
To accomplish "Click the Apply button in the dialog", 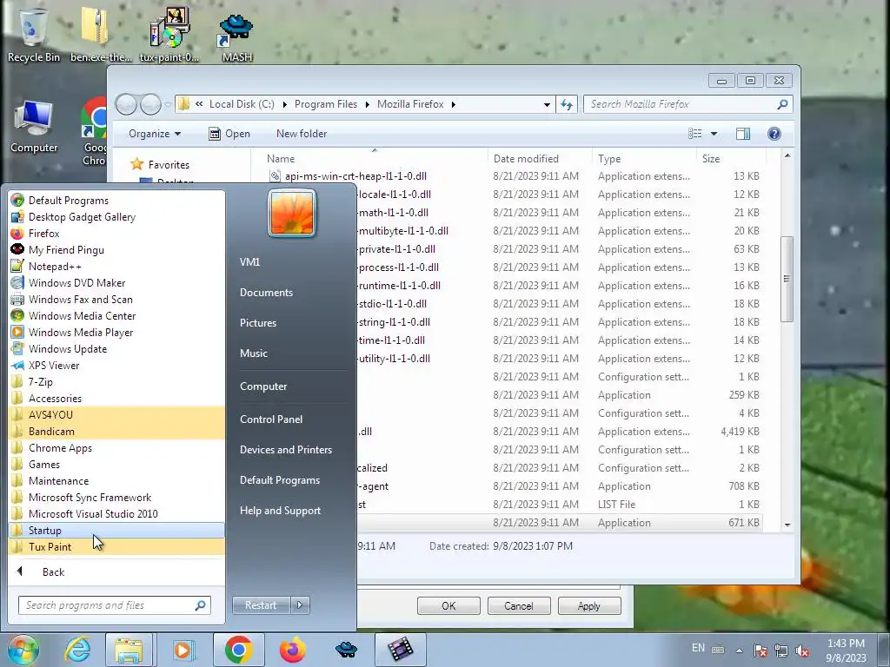I will [589, 605].
